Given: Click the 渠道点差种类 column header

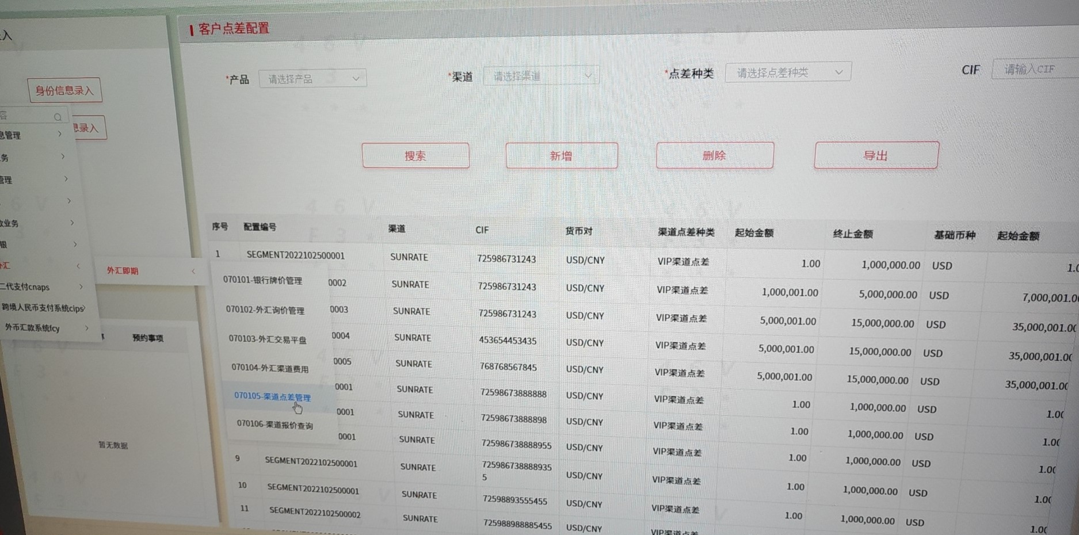Looking at the screenshot, I should coord(686,232).
